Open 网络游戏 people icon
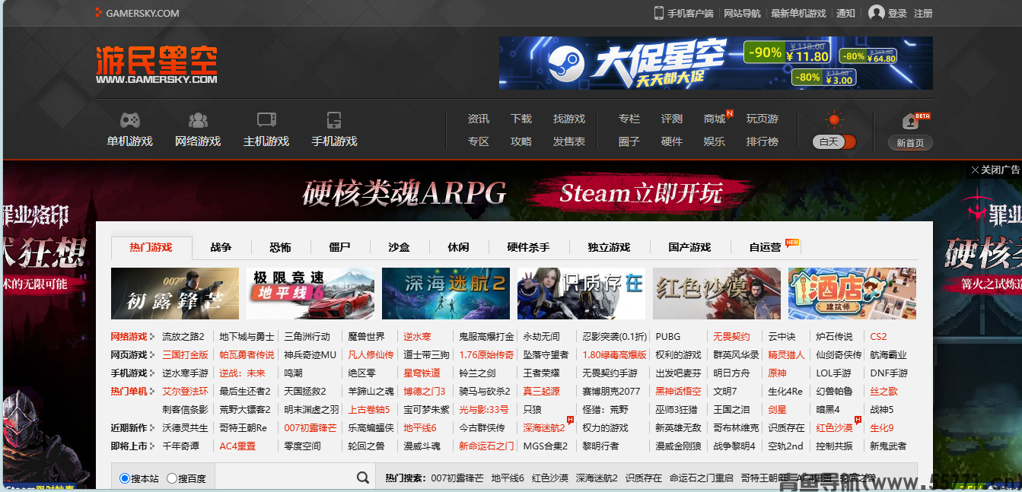 198,120
